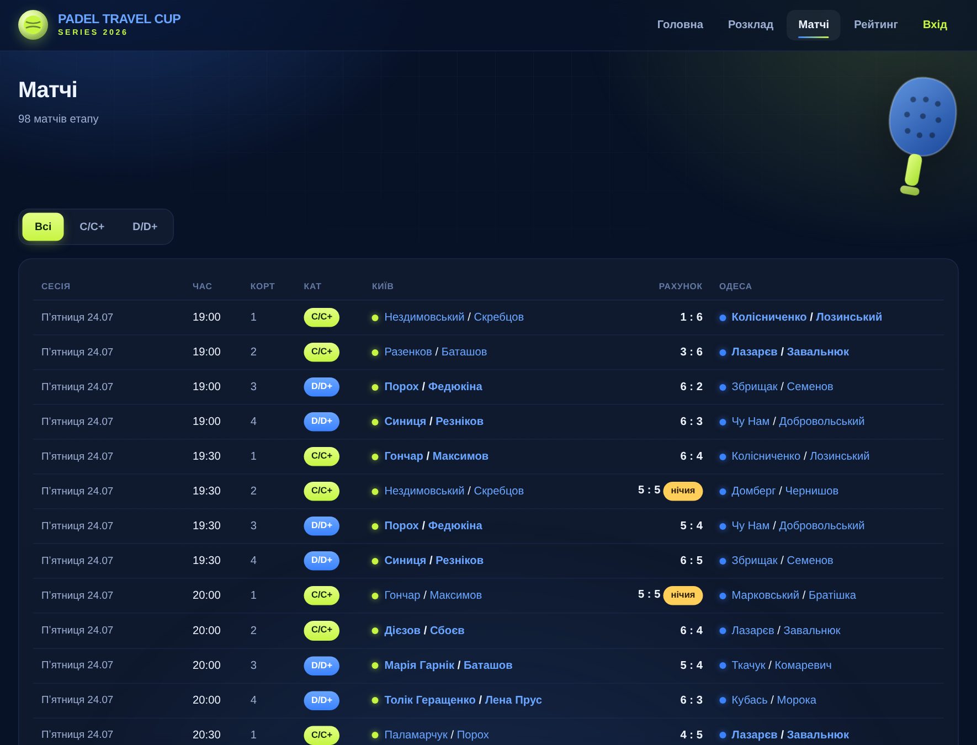Open the Головна nav item
The width and height of the screenshot is (977, 745).
click(x=680, y=25)
